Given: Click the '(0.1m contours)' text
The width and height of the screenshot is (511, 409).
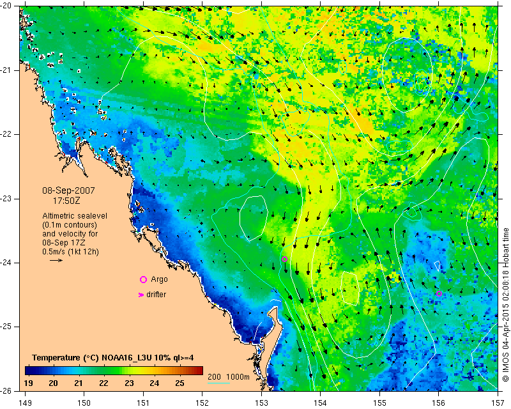Looking at the screenshot, I should point(70,225).
